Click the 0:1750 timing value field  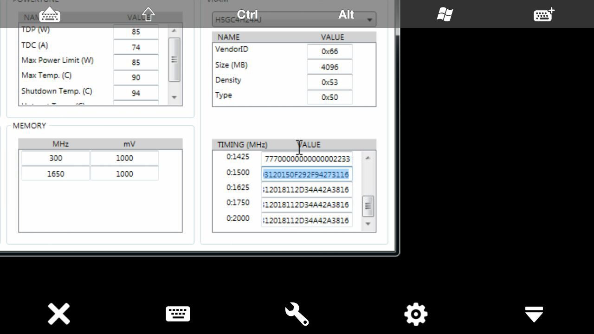tap(307, 205)
